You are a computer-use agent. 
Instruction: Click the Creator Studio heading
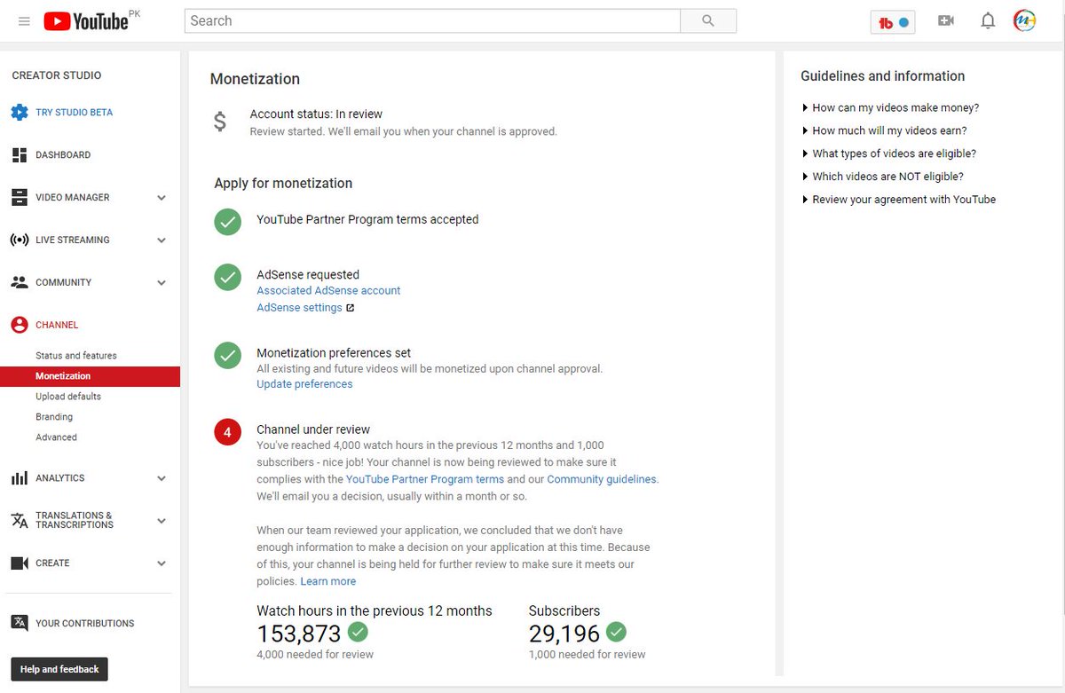57,75
